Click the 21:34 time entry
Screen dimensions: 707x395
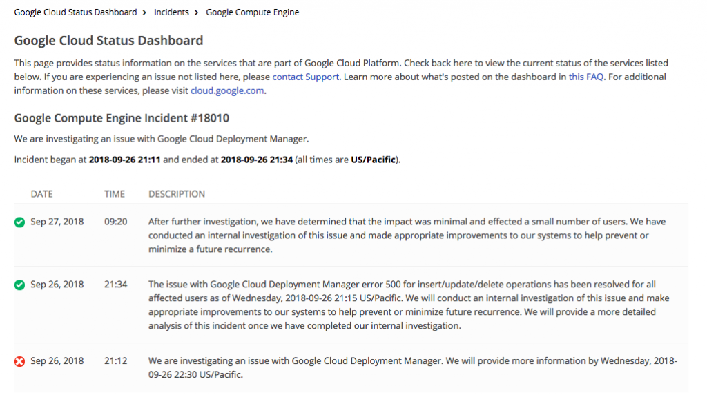(115, 285)
